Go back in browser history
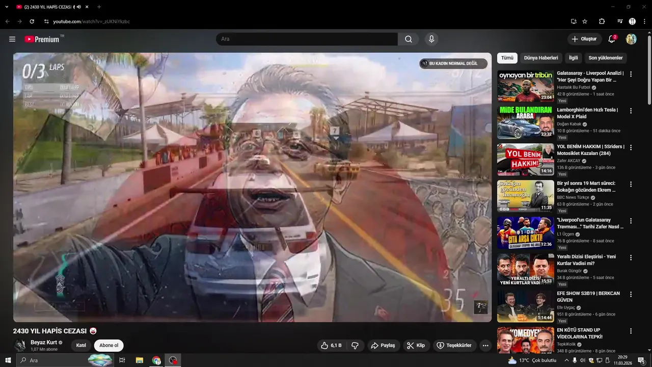The width and height of the screenshot is (652, 367). pyautogui.click(x=8, y=21)
